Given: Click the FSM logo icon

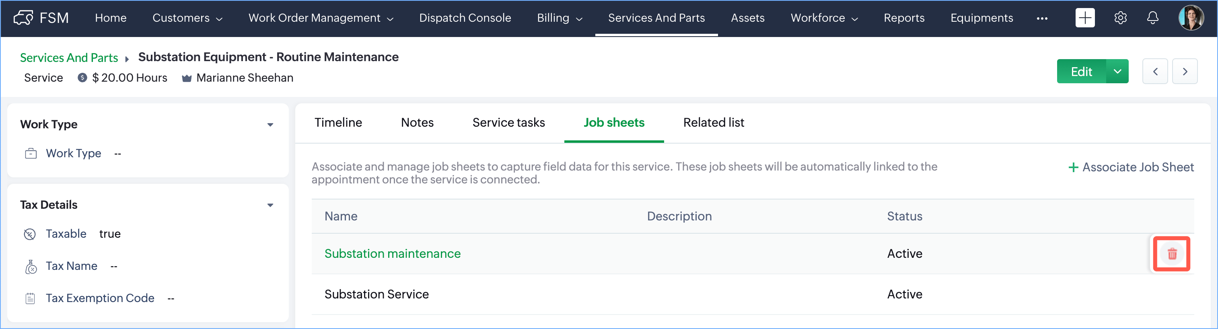Looking at the screenshot, I should [23, 18].
